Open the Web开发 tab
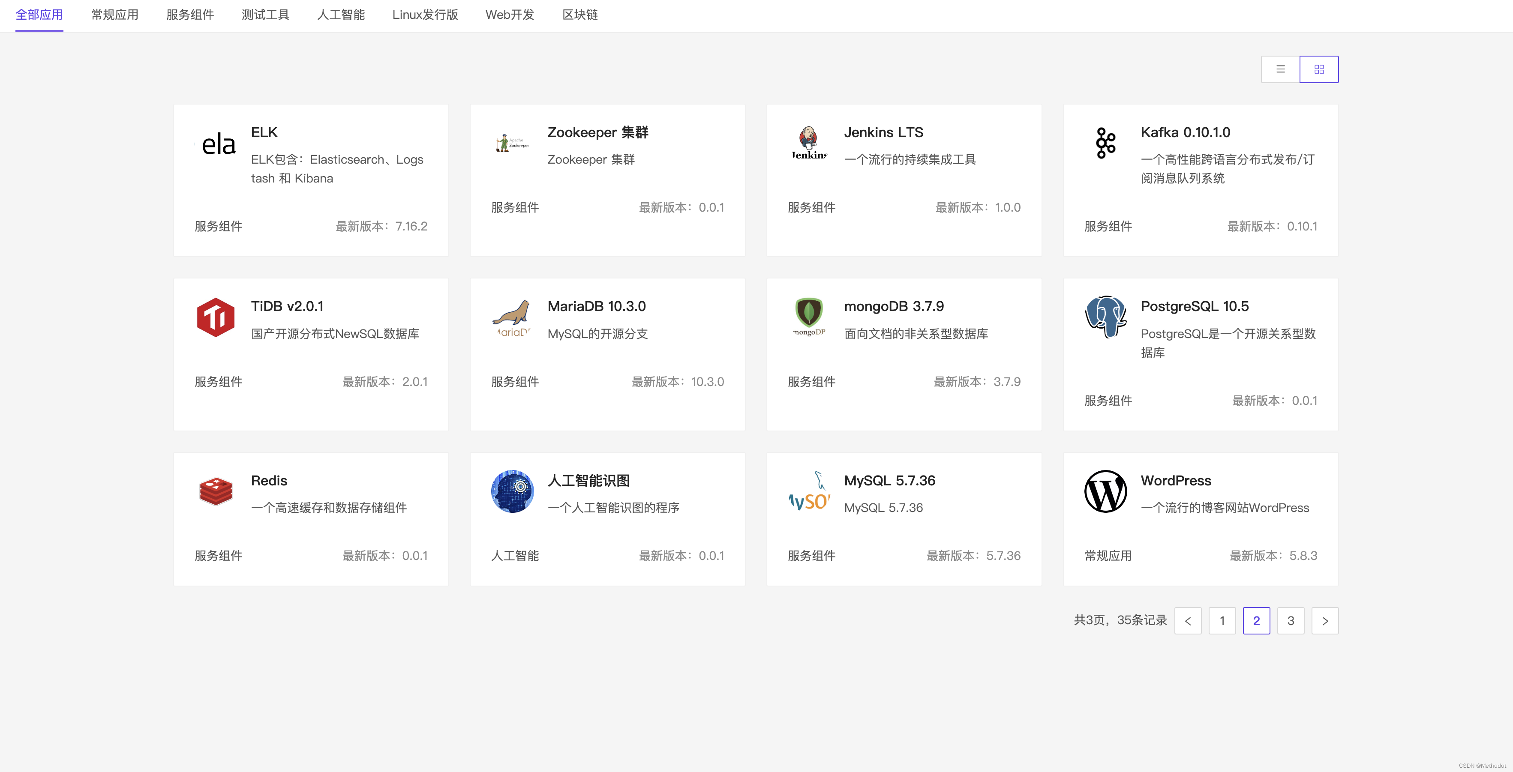The image size is (1513, 772). (x=510, y=15)
